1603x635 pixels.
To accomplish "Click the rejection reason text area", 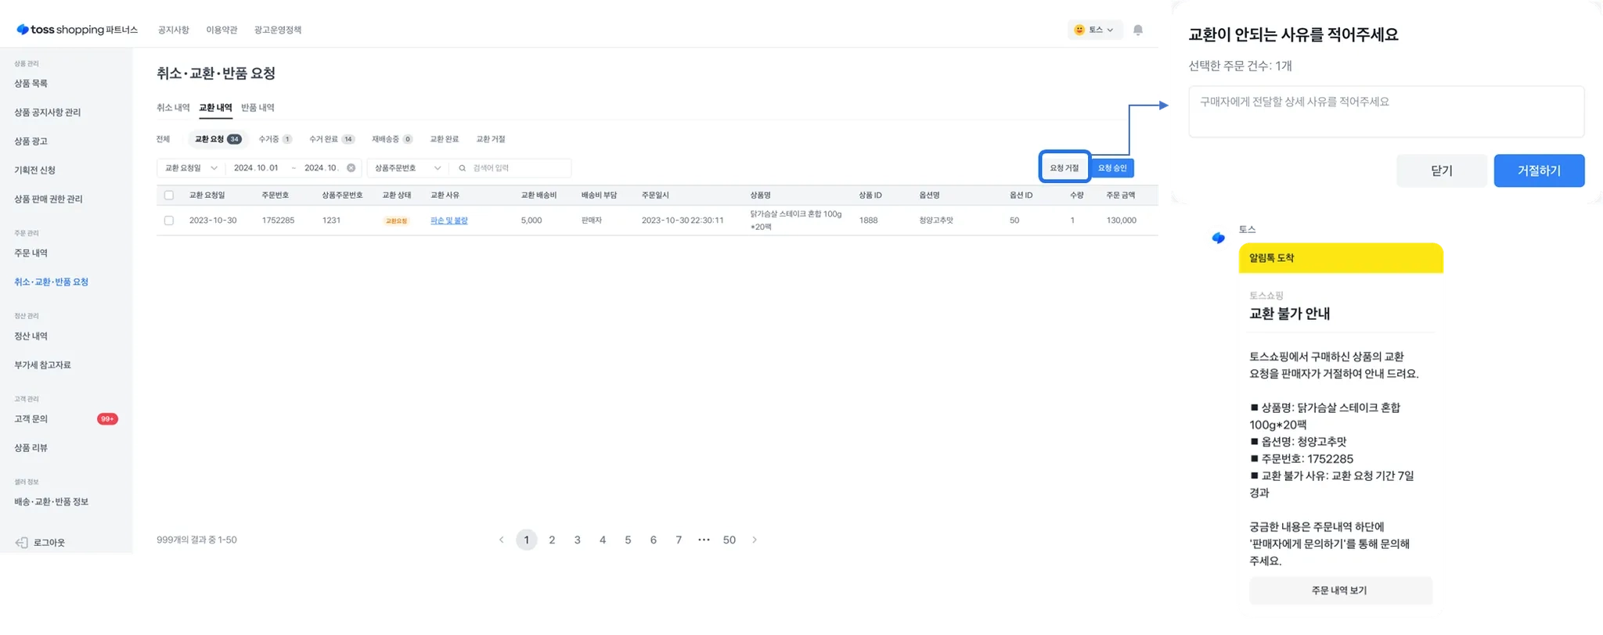I will [x=1386, y=112].
